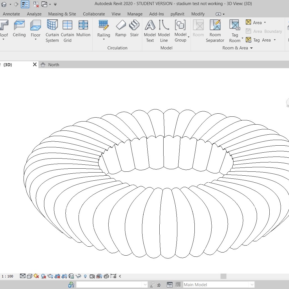Open the Railing dropdown arrow
The width and height of the screenshot is (289, 289).
coord(104,39)
